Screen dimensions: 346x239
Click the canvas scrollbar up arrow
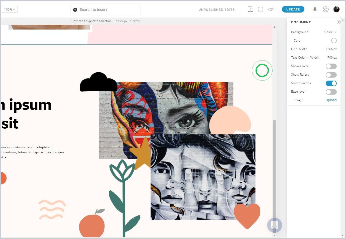pos(274,27)
